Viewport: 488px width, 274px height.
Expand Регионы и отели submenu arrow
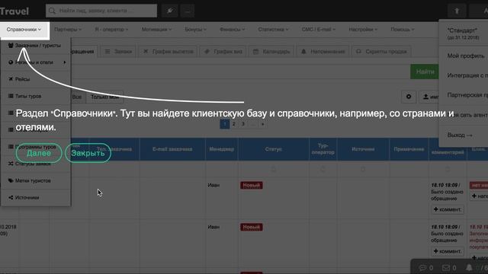point(65,62)
